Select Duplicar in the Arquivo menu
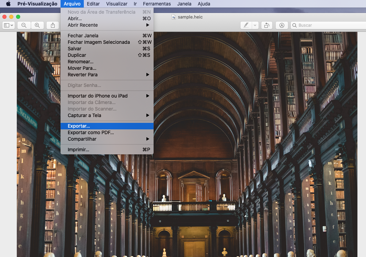The image size is (366, 257). [77, 55]
